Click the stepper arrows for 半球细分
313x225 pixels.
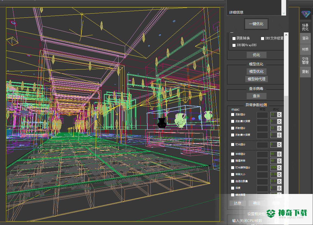280,154
